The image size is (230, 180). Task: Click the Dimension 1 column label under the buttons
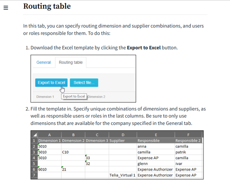point(45,97)
